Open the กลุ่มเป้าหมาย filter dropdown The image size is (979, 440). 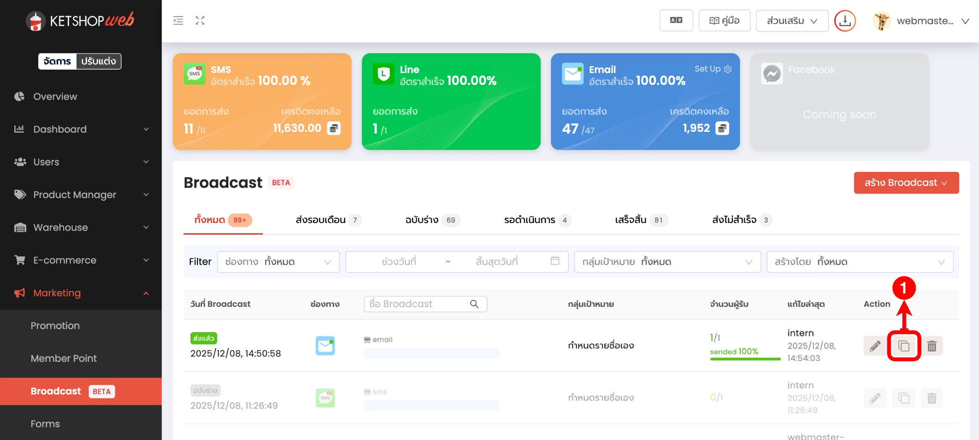point(667,262)
